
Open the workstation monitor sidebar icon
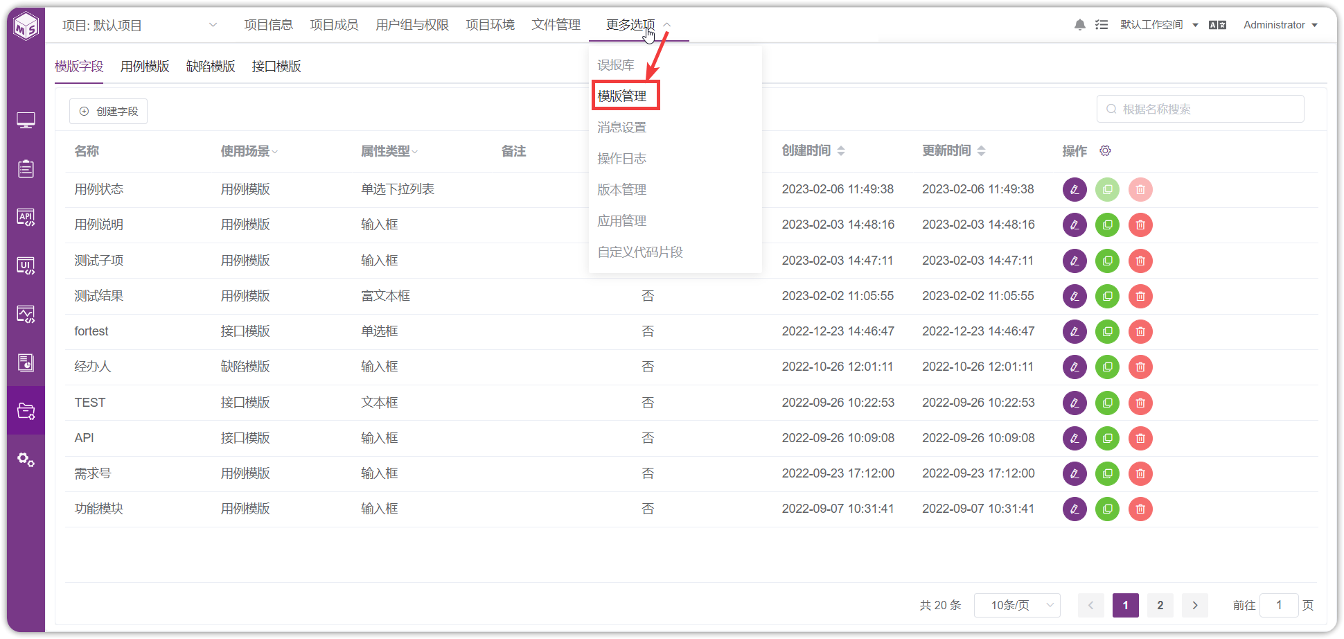[26, 121]
